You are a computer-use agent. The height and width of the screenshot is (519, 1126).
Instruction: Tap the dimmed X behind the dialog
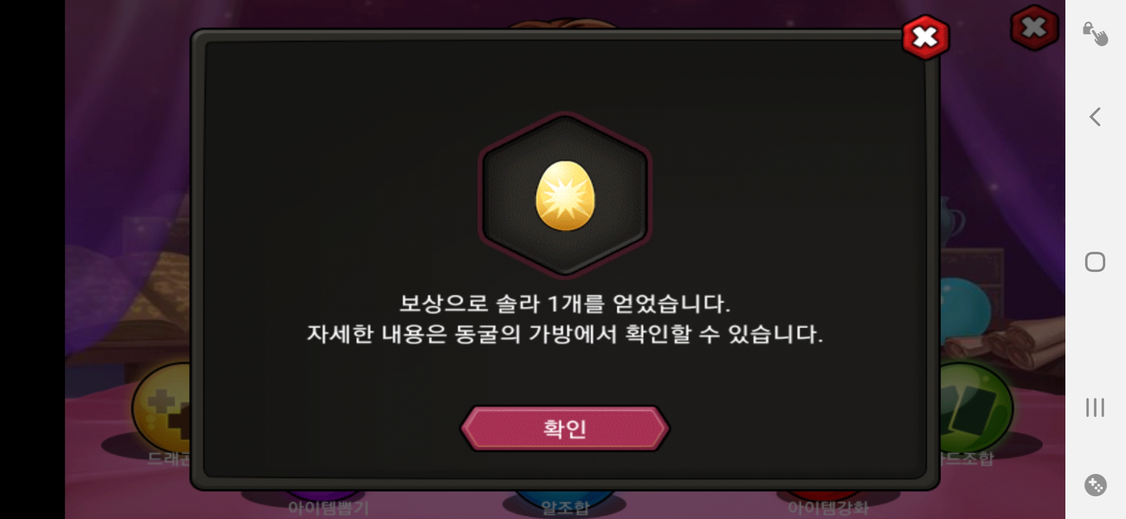click(x=1034, y=27)
